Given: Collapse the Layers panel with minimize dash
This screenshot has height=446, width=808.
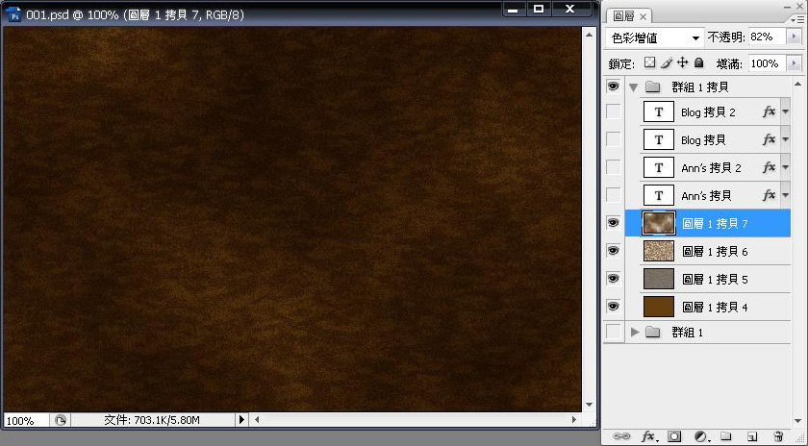Looking at the screenshot, I should point(787,6).
